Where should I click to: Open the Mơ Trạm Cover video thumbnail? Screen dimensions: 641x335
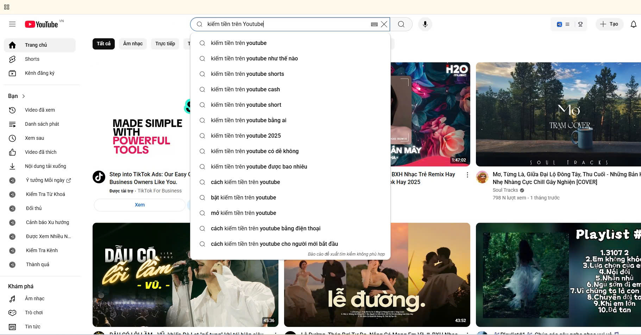point(558,114)
